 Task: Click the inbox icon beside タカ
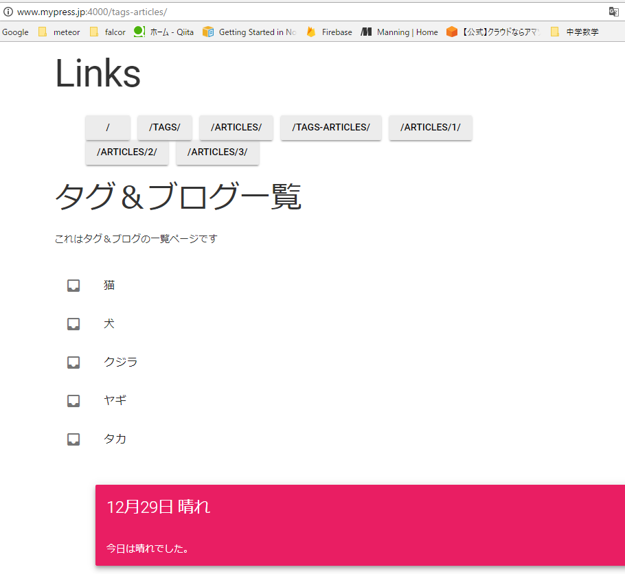pyautogui.click(x=73, y=439)
